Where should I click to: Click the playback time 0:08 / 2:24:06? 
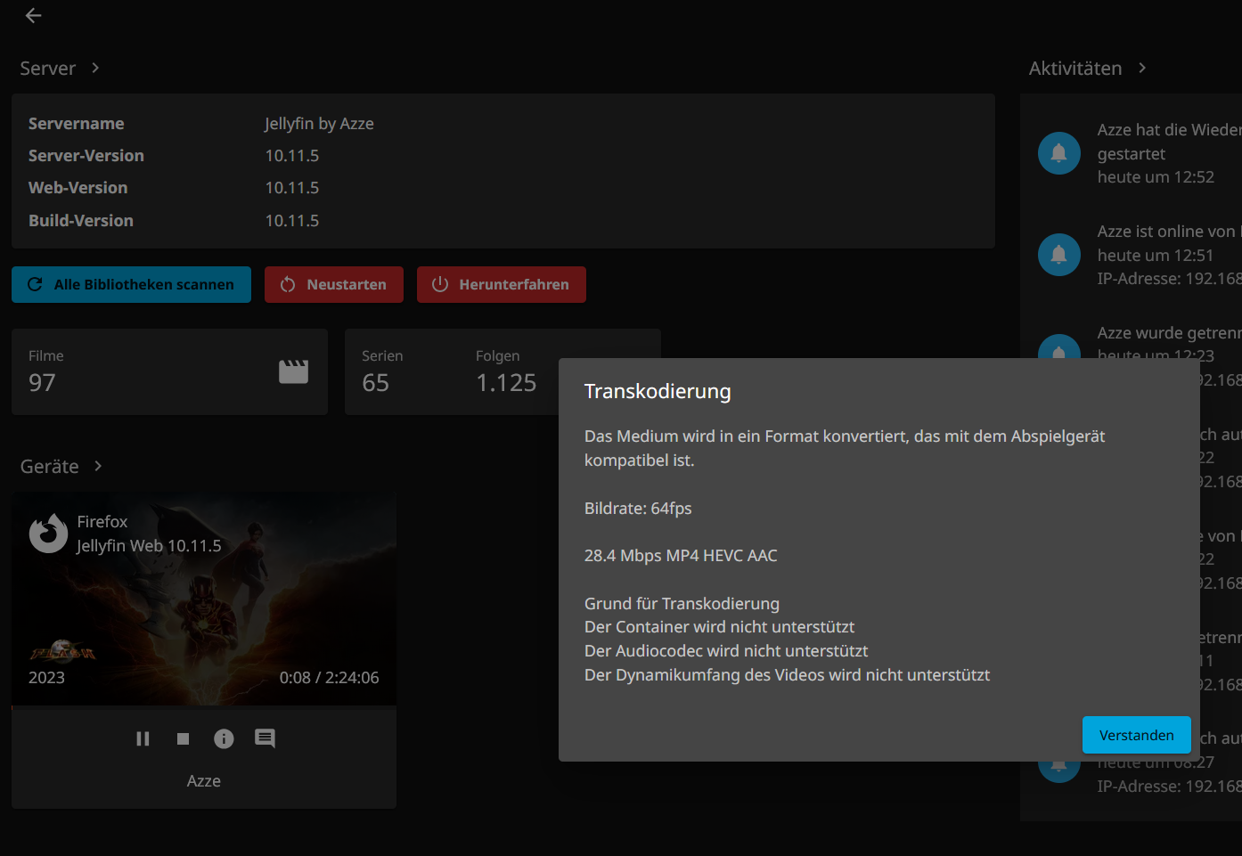(329, 678)
